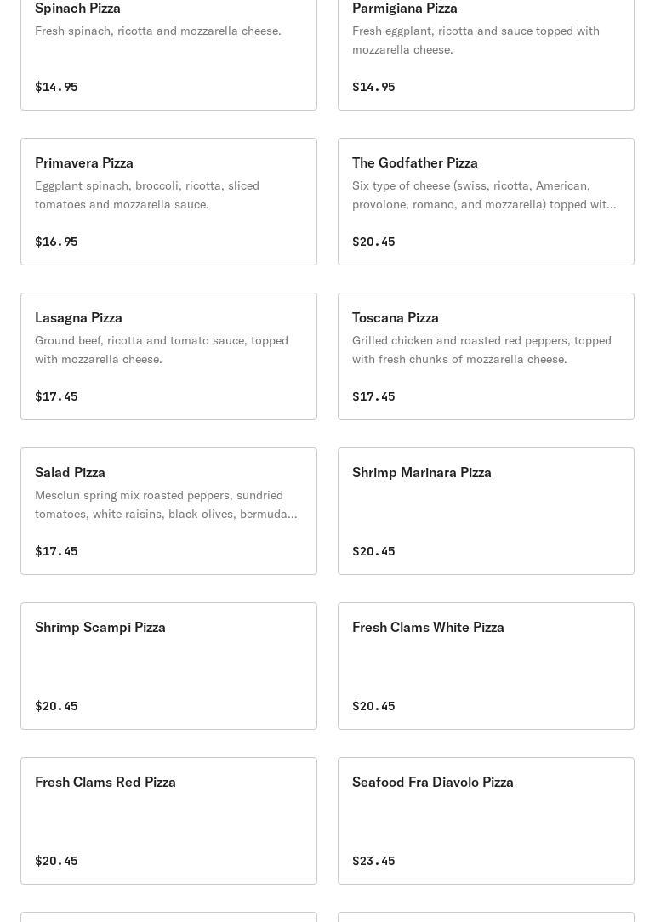Open the Salad Pizza item
Viewport: 655px width, 922px height.
point(168,511)
